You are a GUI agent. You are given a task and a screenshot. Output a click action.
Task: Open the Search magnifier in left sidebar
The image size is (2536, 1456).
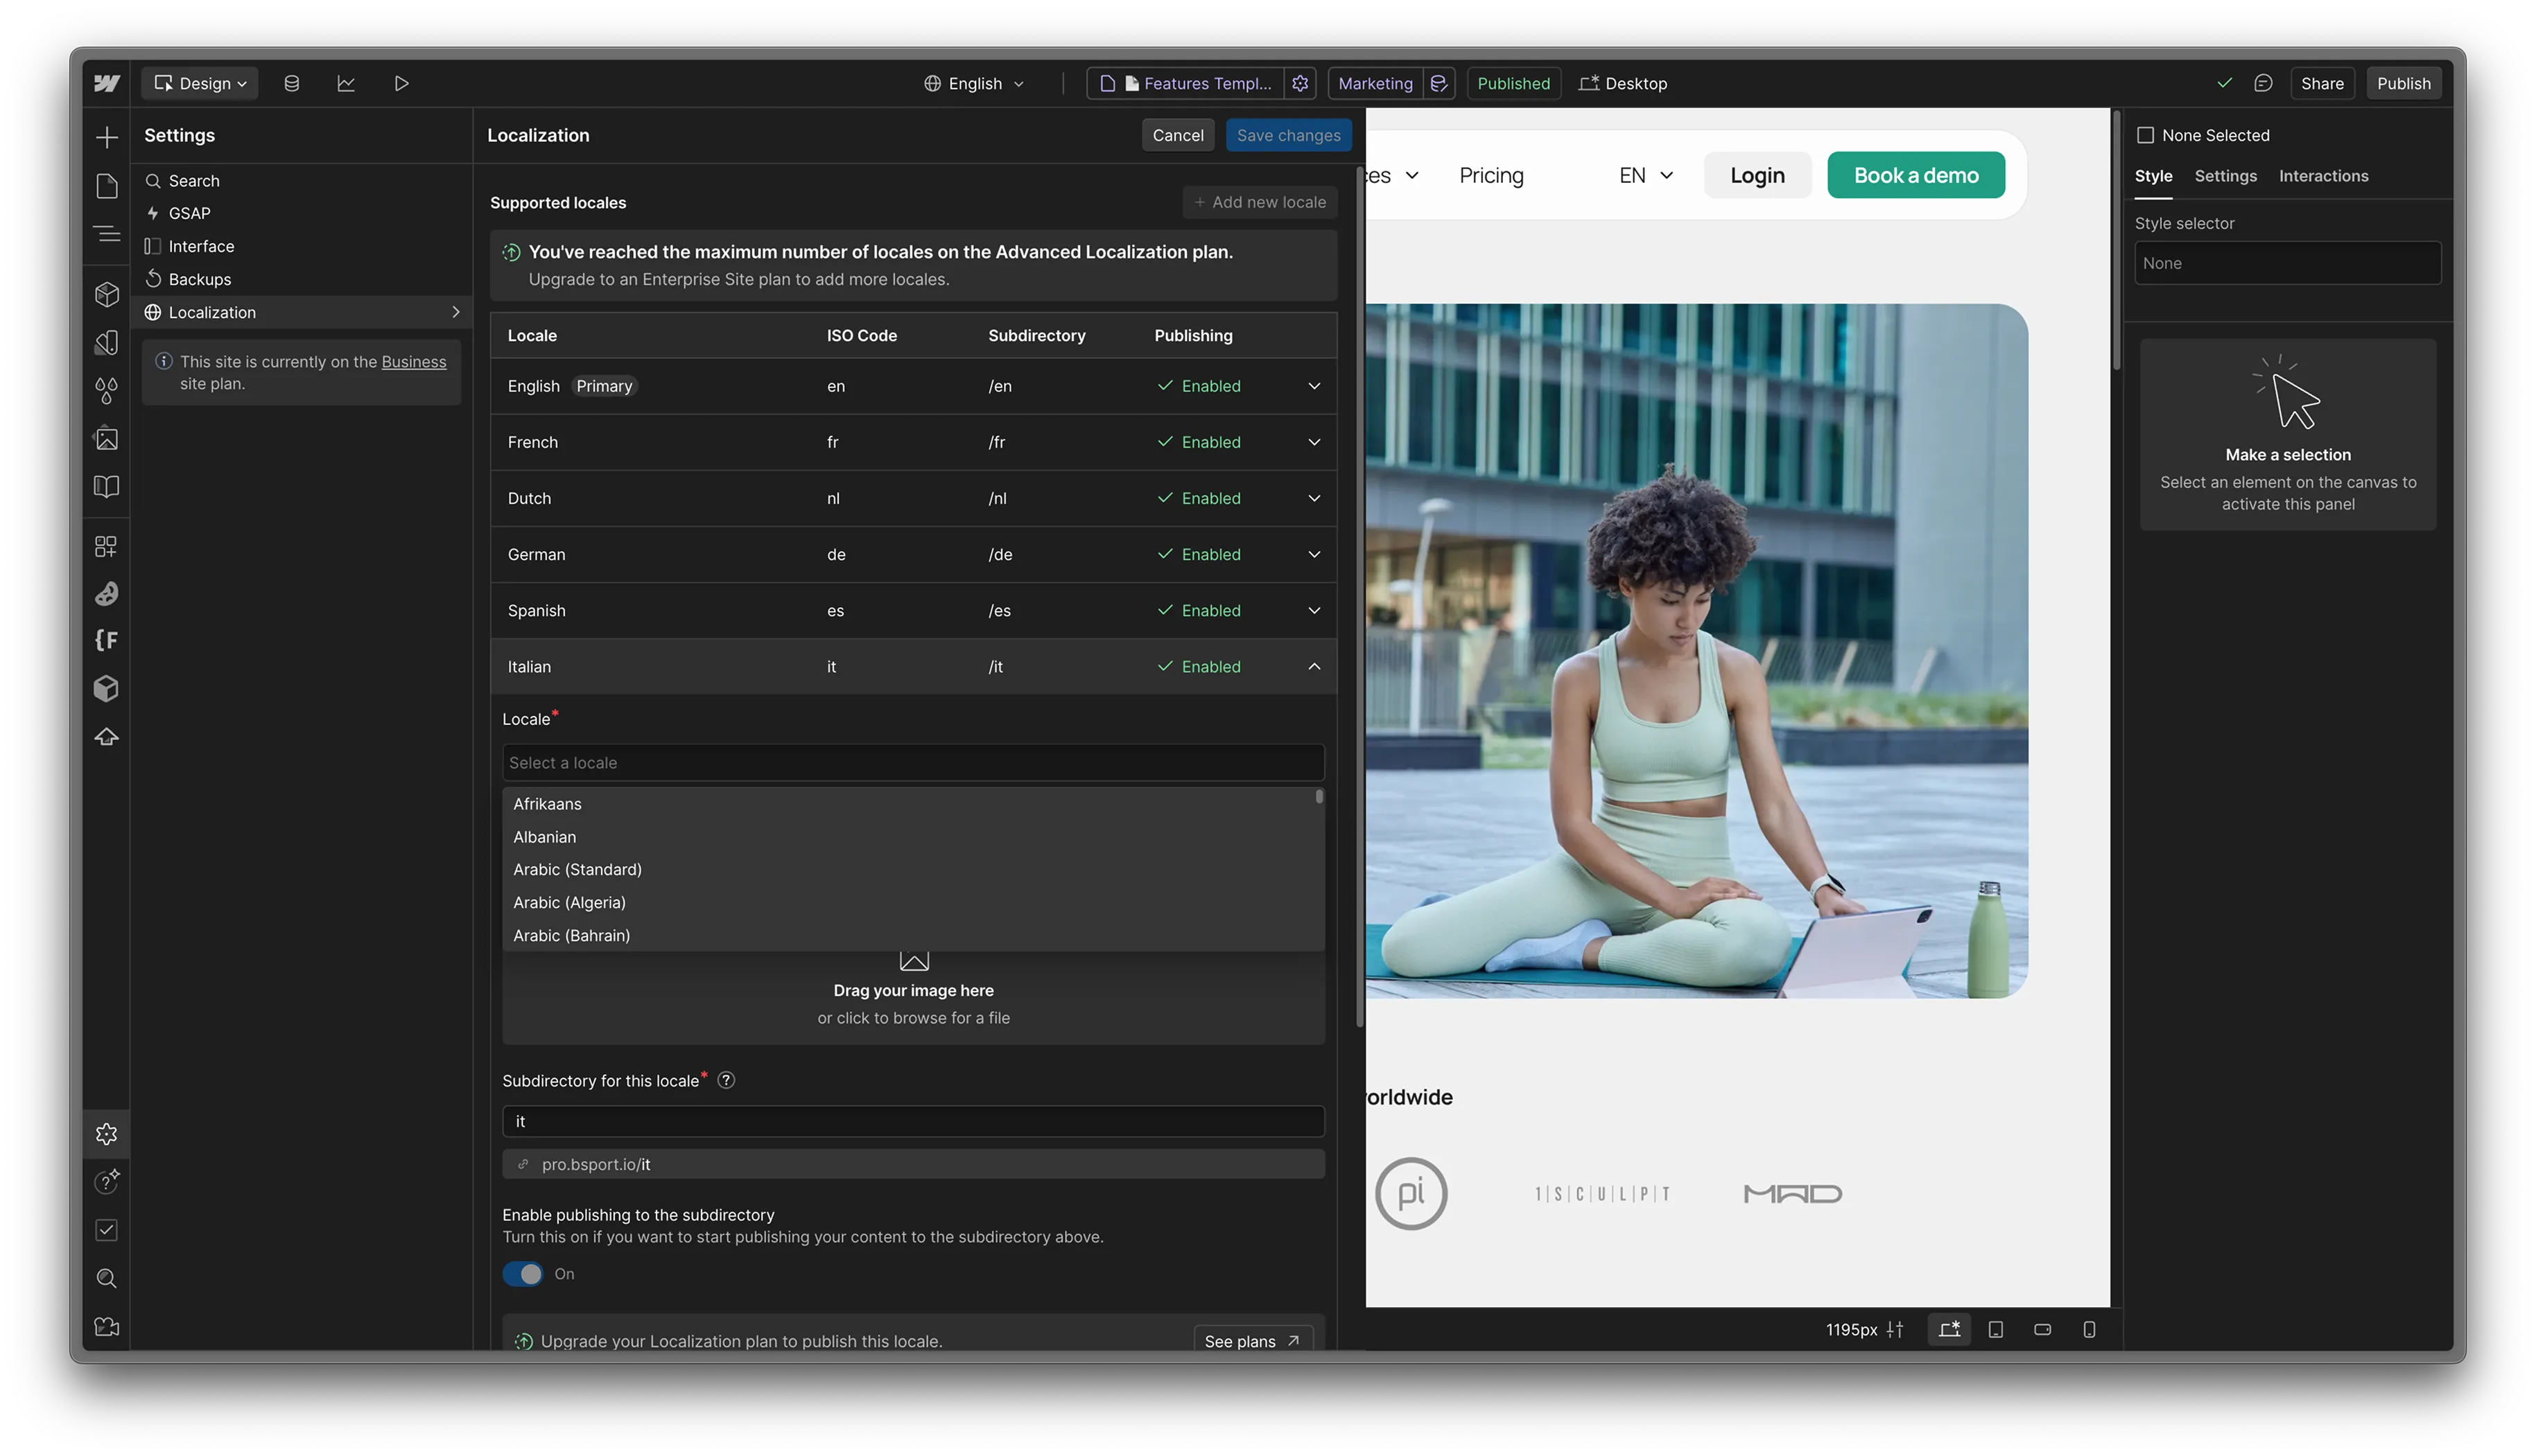pyautogui.click(x=106, y=1278)
